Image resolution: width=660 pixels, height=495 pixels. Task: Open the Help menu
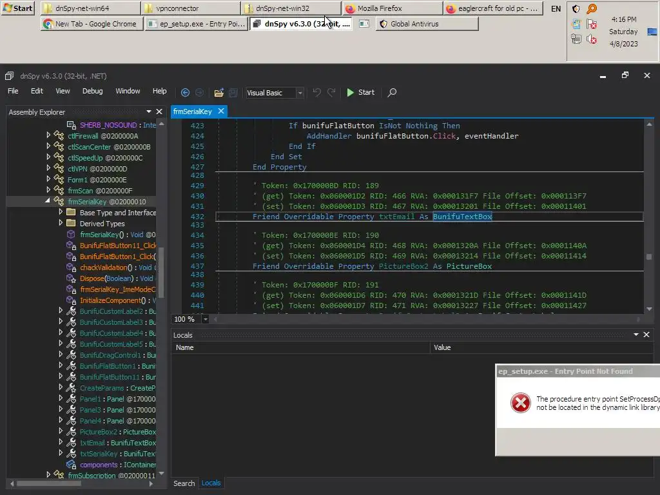(160, 91)
